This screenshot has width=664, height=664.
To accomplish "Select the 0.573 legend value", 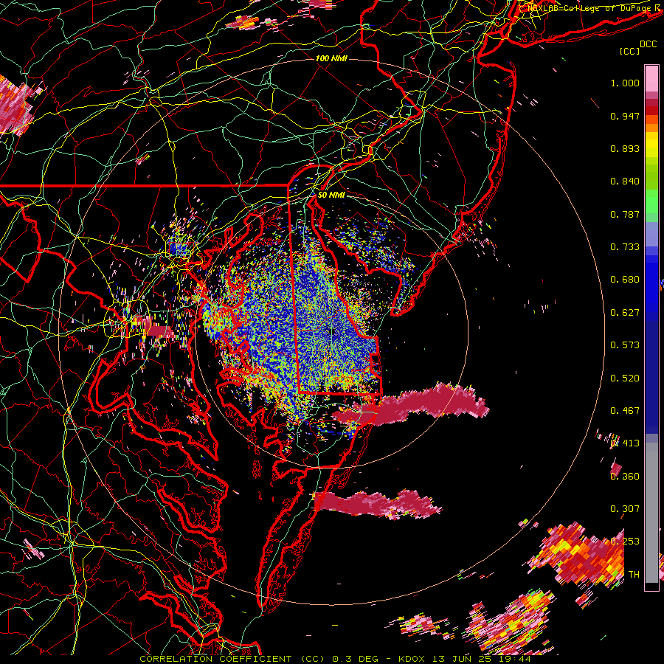I will (x=625, y=345).
